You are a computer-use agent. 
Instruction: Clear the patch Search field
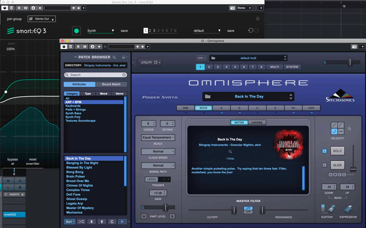coord(124,75)
